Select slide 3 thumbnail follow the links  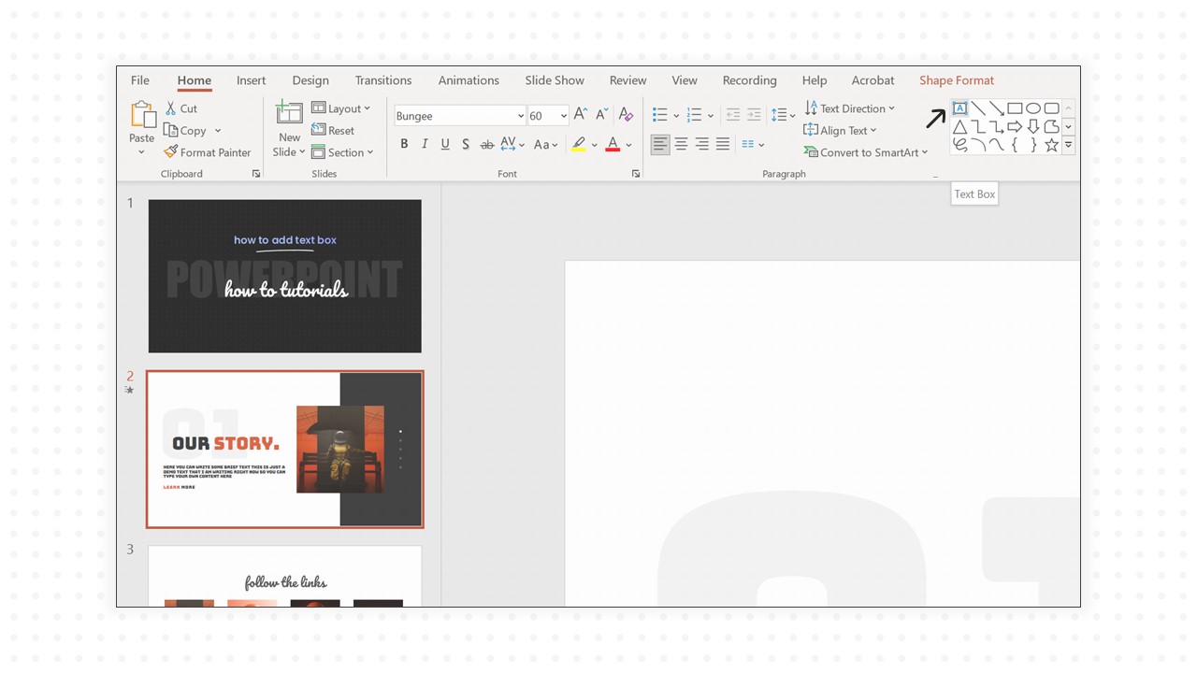285,576
